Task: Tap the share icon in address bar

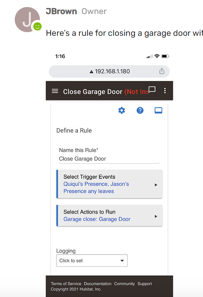Action: (162, 71)
